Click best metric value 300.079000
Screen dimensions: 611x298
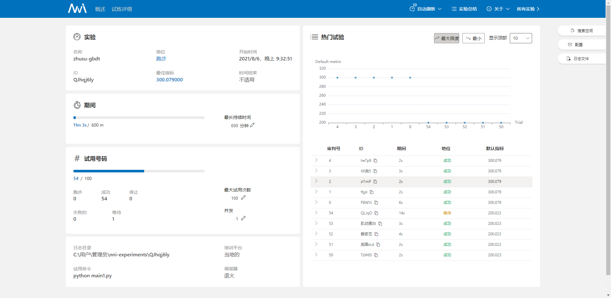click(169, 80)
